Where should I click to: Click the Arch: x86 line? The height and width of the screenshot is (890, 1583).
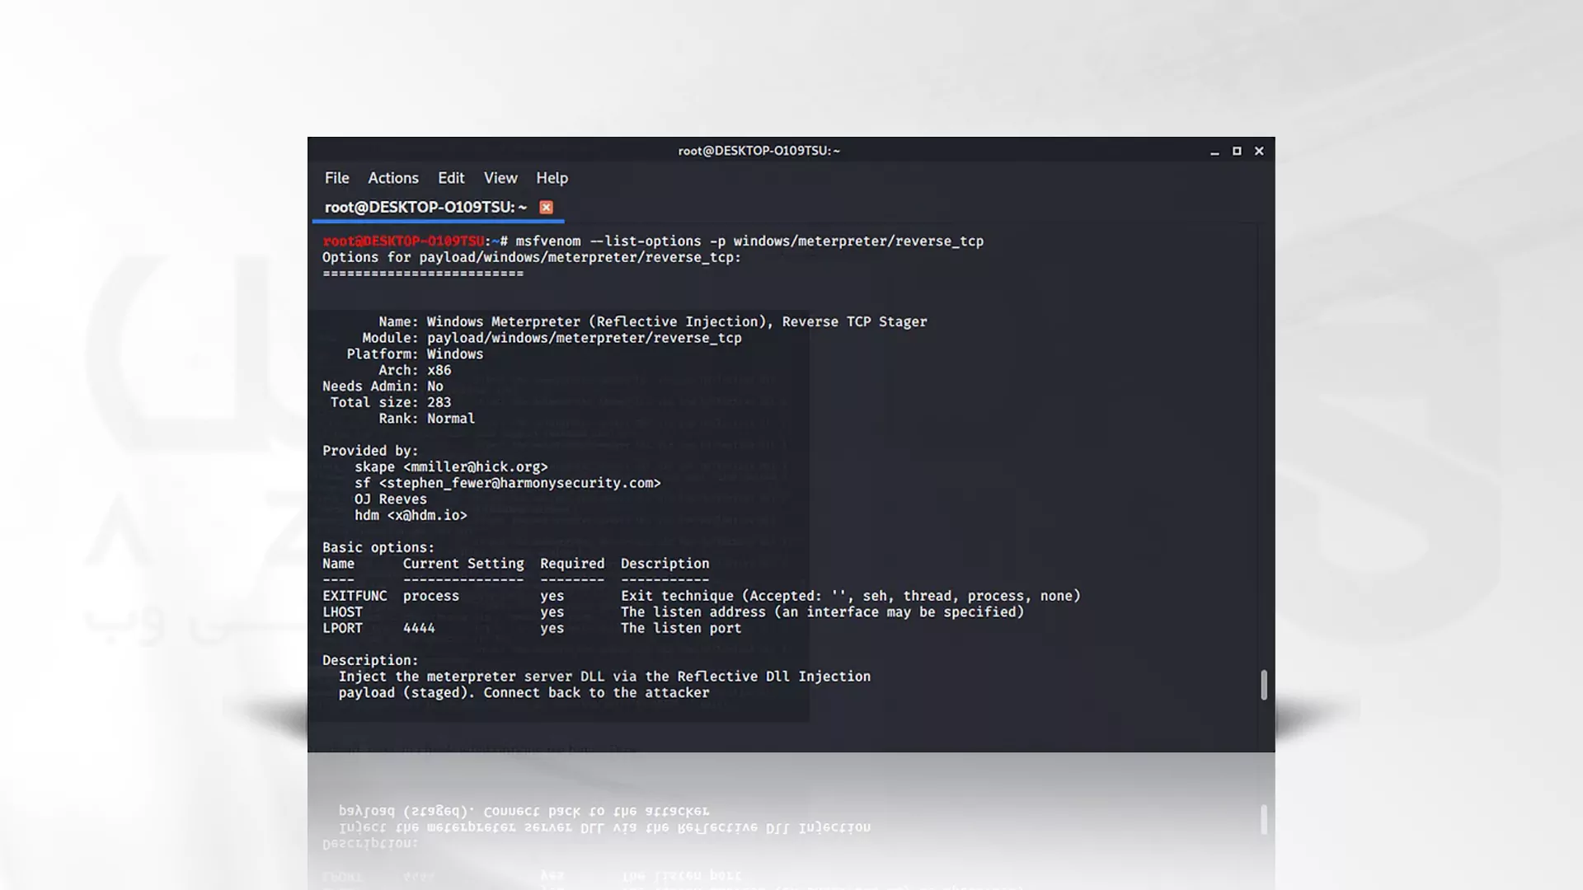(415, 370)
